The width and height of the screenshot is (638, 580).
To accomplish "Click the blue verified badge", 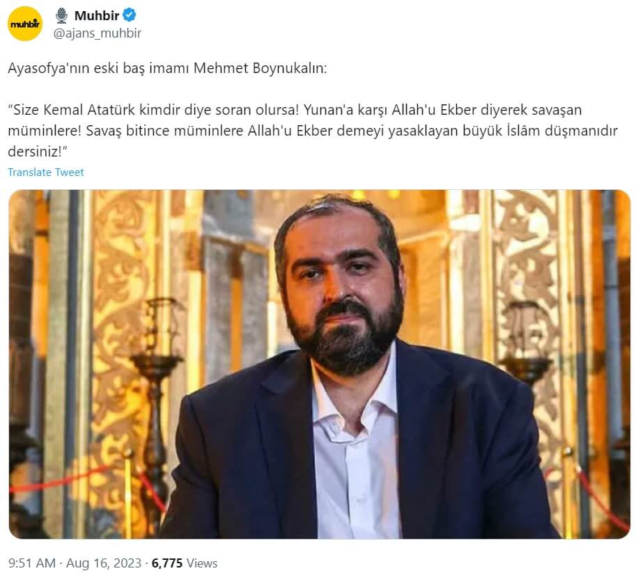I will (x=130, y=15).
